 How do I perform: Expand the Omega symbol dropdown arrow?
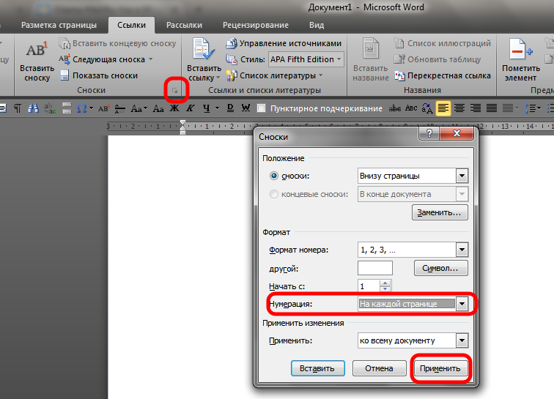[x=91, y=108]
